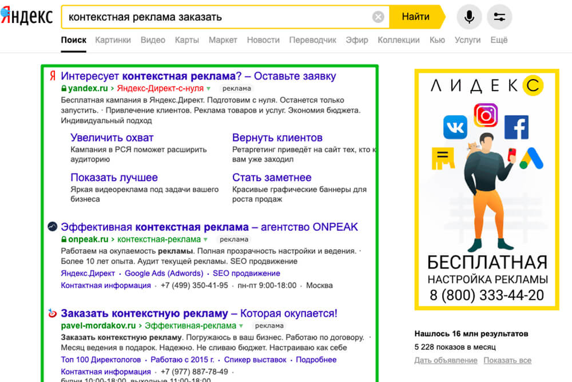Open the Google Ads (Adwords) quick link
572x382 pixels.
click(x=164, y=273)
